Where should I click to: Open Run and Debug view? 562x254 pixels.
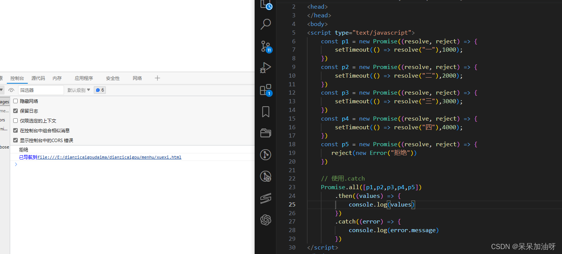click(266, 68)
